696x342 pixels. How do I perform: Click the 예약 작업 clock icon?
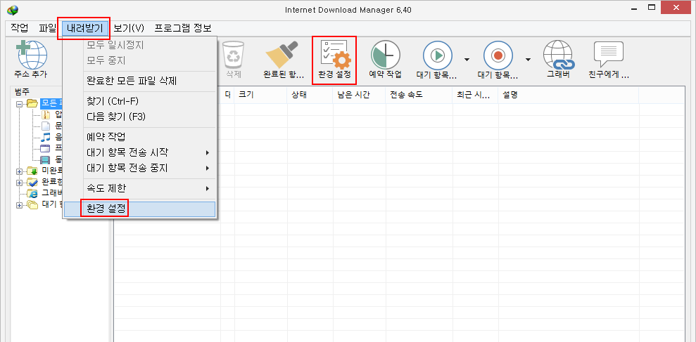point(385,55)
